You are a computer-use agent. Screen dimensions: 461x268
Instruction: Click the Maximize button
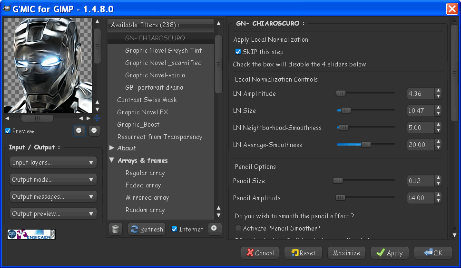346,253
